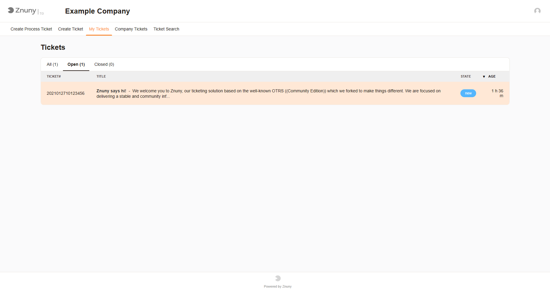550x290 pixels.
Task: Navigate to Ticket Search
Action: point(166,29)
